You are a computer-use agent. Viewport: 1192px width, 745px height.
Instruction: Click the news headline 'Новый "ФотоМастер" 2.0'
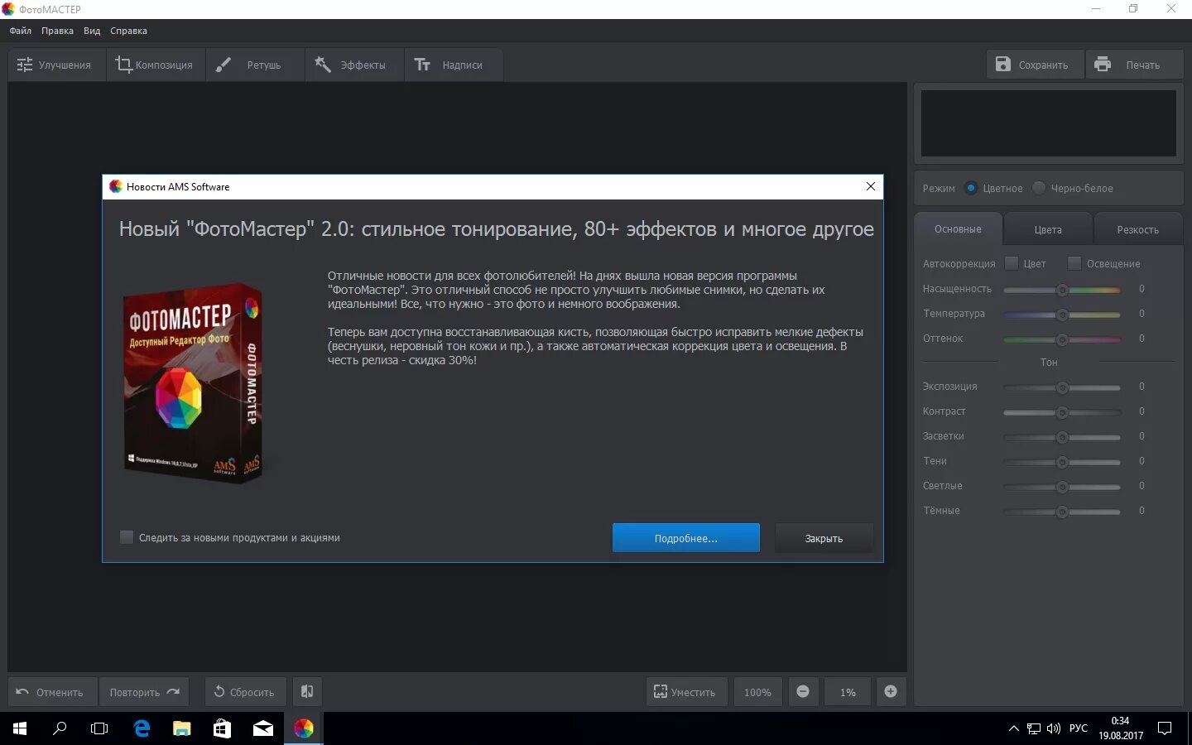click(496, 229)
